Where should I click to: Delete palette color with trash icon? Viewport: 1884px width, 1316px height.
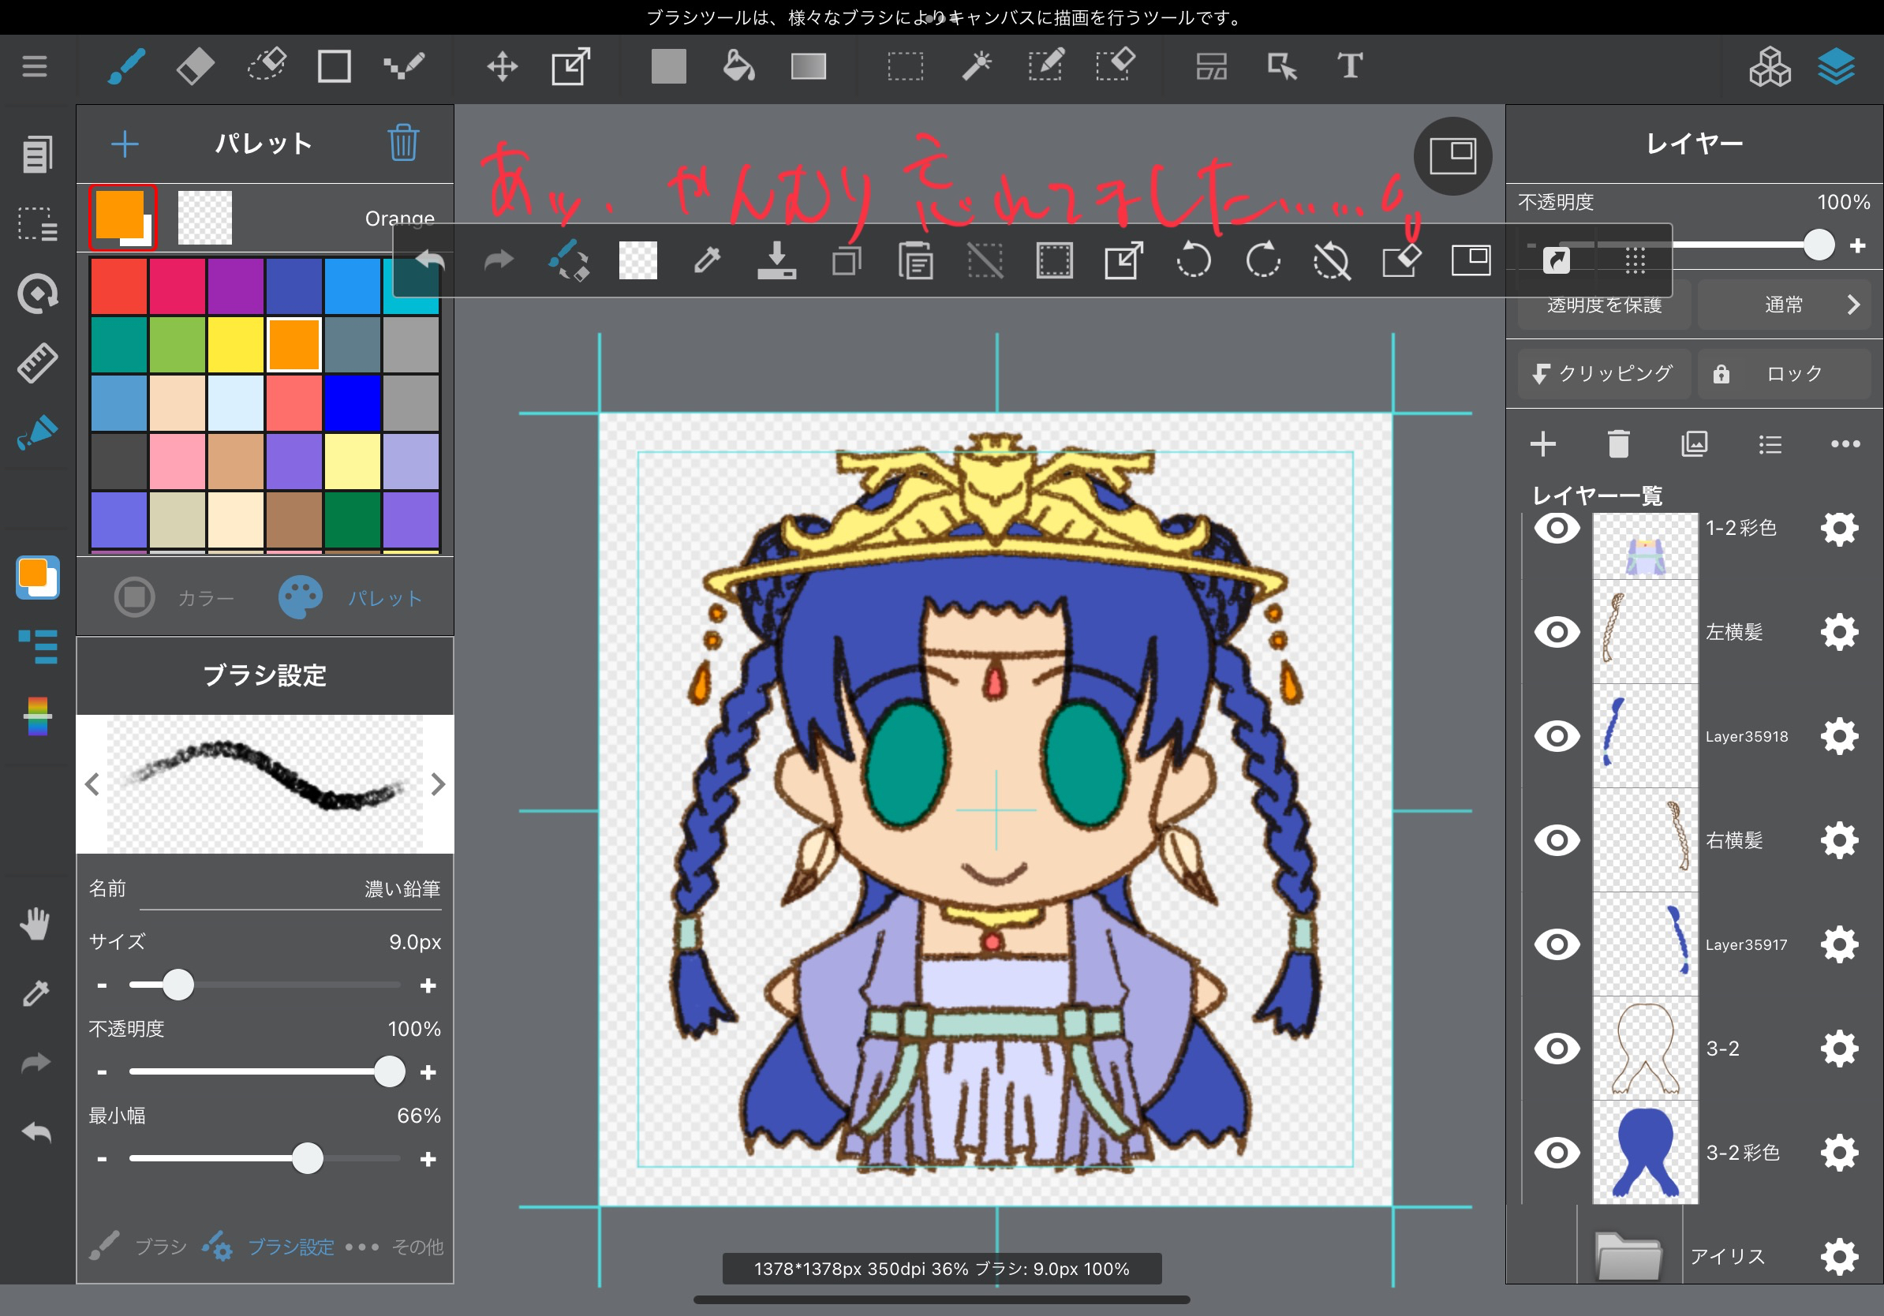pos(403,144)
